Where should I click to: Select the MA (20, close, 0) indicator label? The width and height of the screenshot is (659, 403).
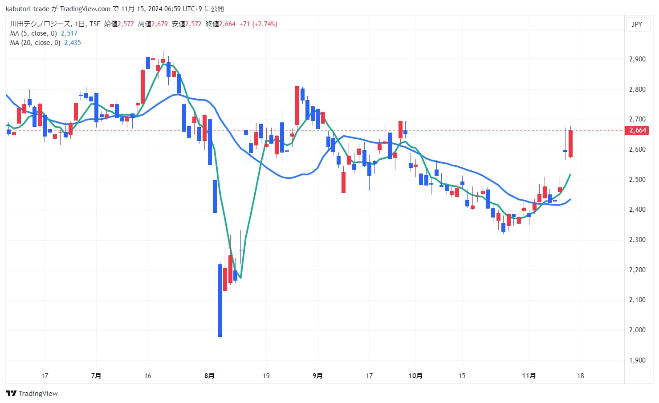point(35,43)
